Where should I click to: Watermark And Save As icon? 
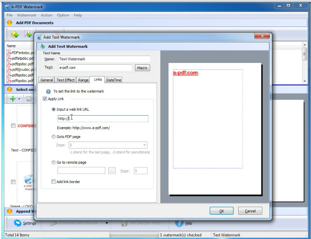pyautogui.click(x=53, y=223)
